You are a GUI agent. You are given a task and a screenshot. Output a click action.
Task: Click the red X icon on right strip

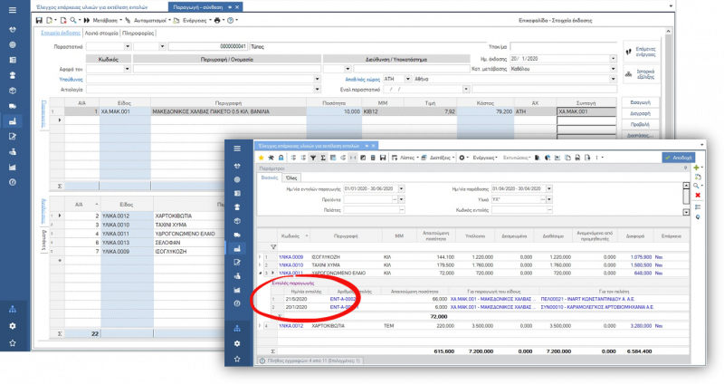tap(698, 195)
